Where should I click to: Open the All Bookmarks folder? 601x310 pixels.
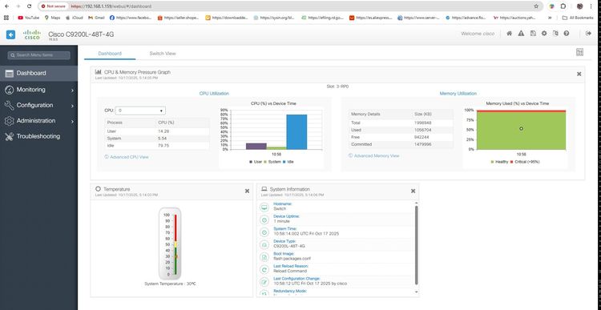[578, 18]
